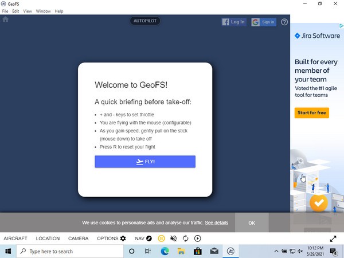Click the play video icon in bottom toolbar

pyautogui.click(x=198, y=239)
